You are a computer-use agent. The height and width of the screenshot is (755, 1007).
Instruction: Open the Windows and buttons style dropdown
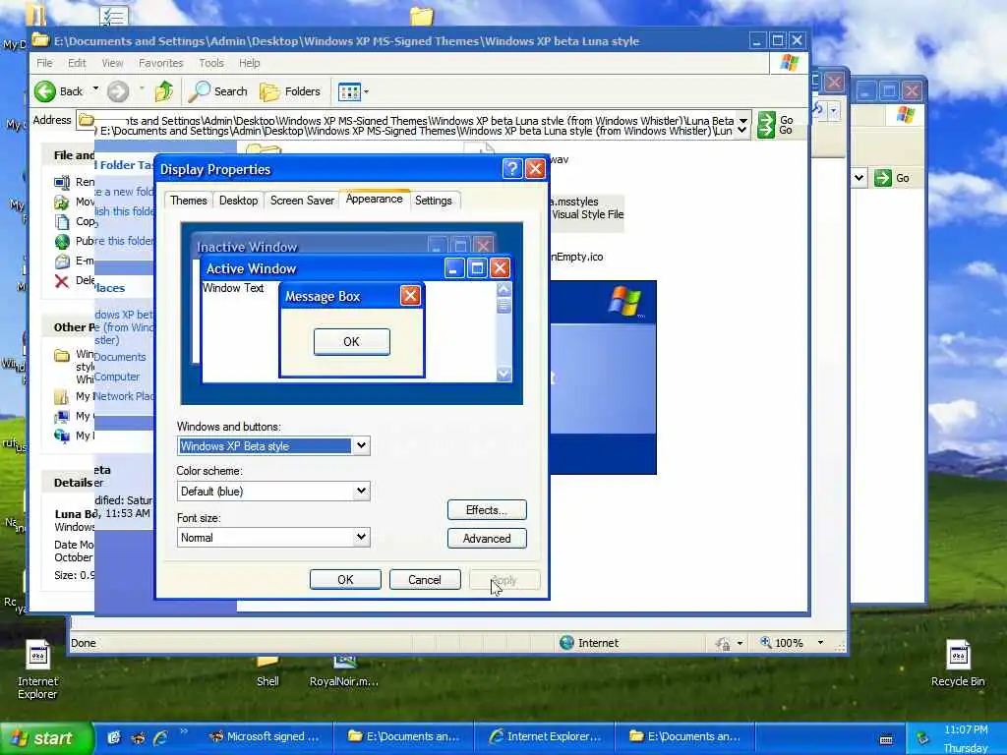(x=361, y=445)
